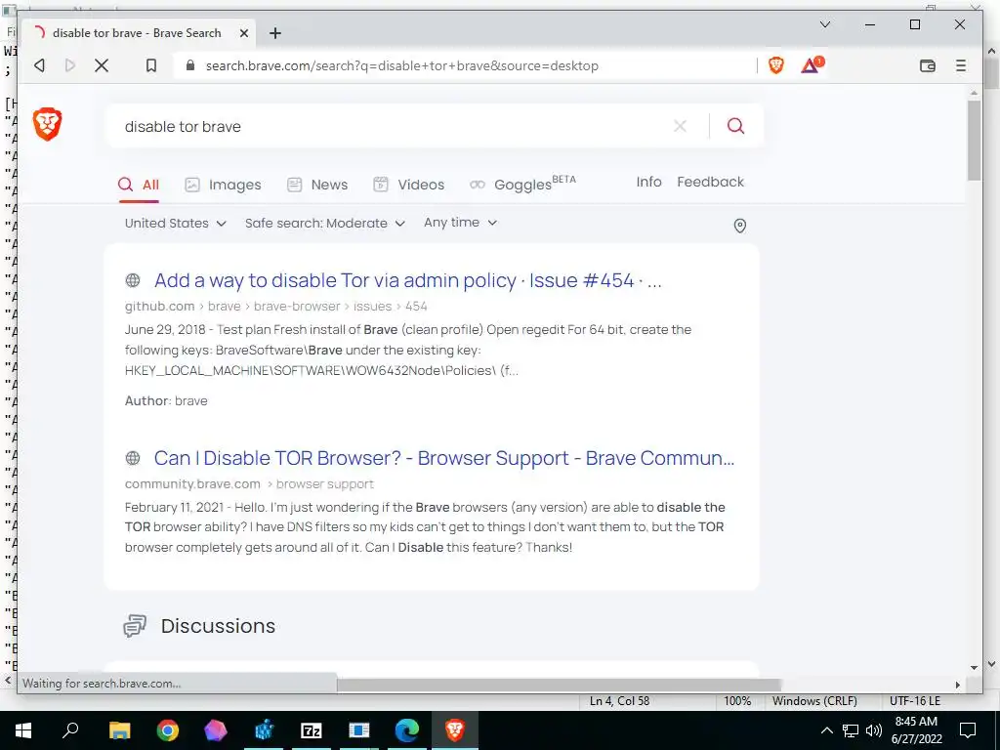The height and width of the screenshot is (750, 1000).
Task: Click the 'Author: brave' text
Action: [x=166, y=400]
